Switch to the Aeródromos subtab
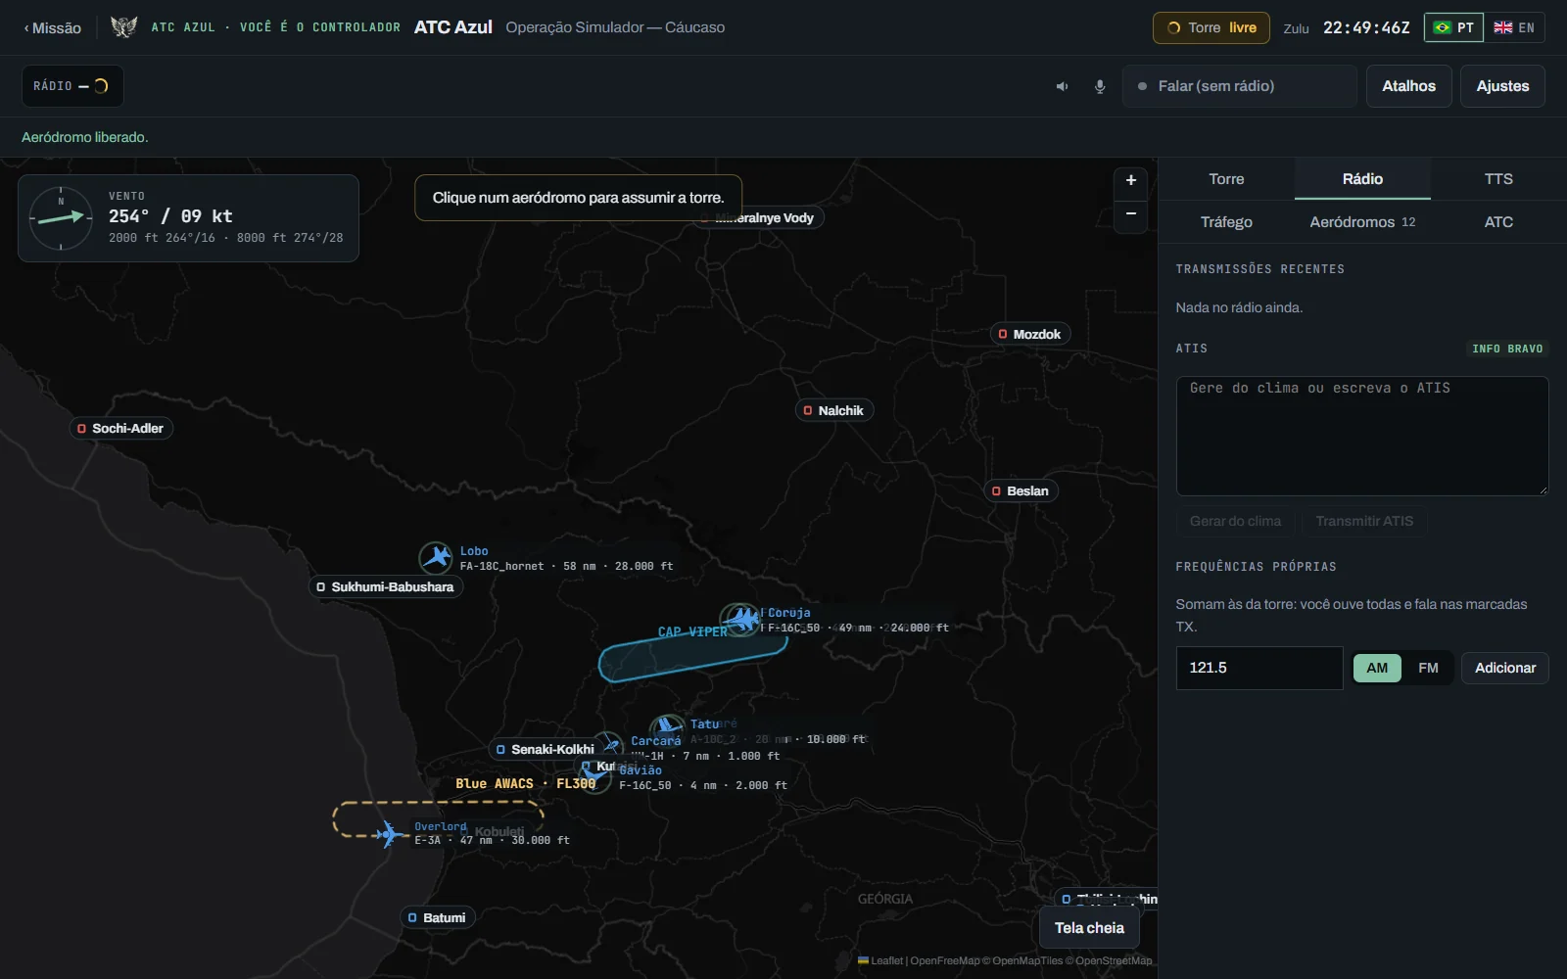Image resolution: width=1567 pixels, height=979 pixels. click(x=1362, y=222)
